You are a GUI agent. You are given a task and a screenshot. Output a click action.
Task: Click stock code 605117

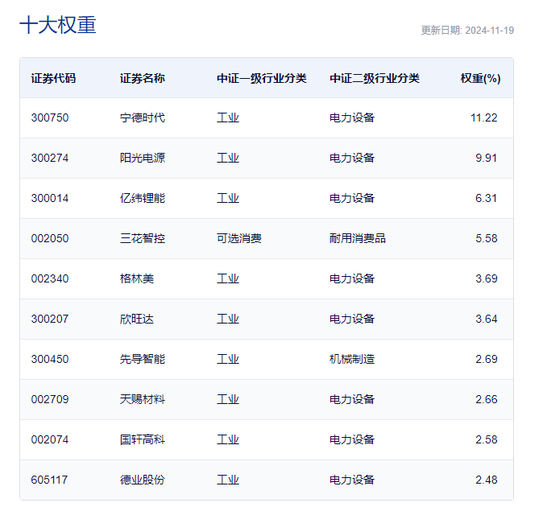tap(50, 480)
